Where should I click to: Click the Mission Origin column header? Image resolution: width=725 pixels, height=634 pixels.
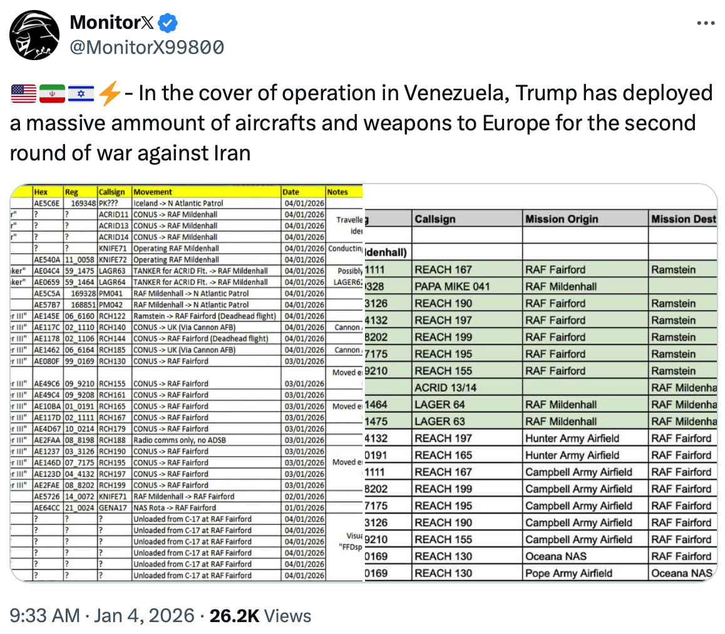(562, 219)
